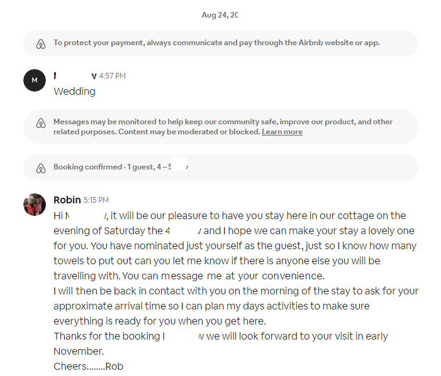This screenshot has width=441, height=376.
Task: Click the Airbnb logo in the payment protection notice
Action: 41,43
